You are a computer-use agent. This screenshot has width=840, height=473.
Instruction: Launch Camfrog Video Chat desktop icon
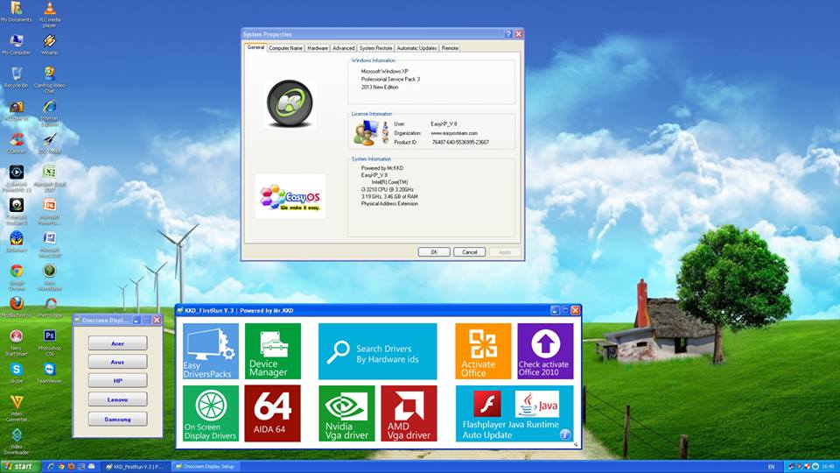[x=49, y=80]
